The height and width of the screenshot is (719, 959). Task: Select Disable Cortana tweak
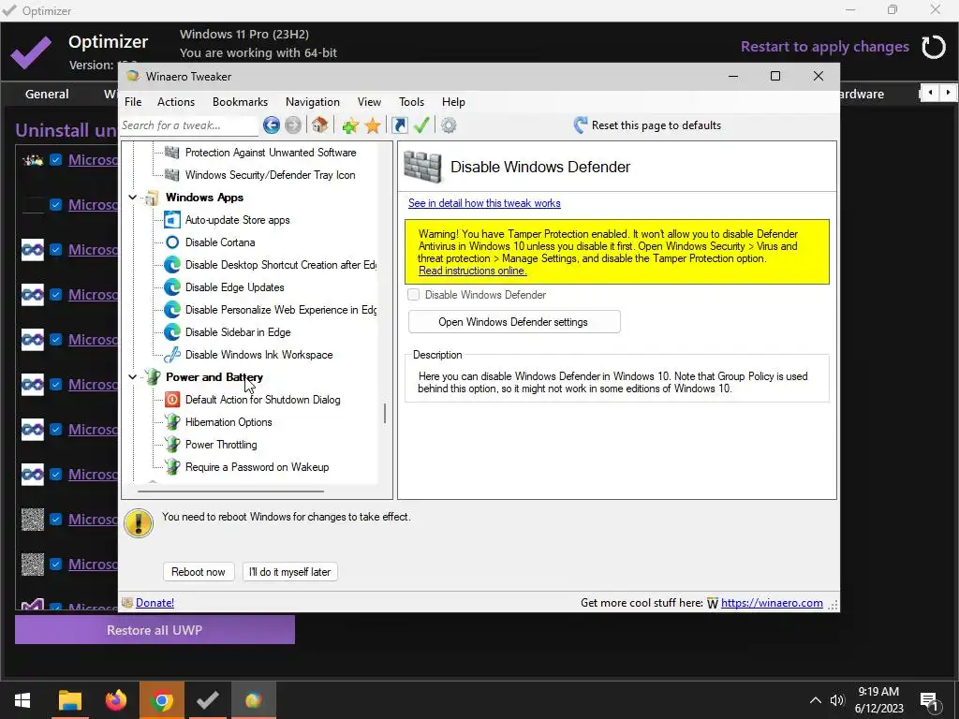(x=220, y=242)
